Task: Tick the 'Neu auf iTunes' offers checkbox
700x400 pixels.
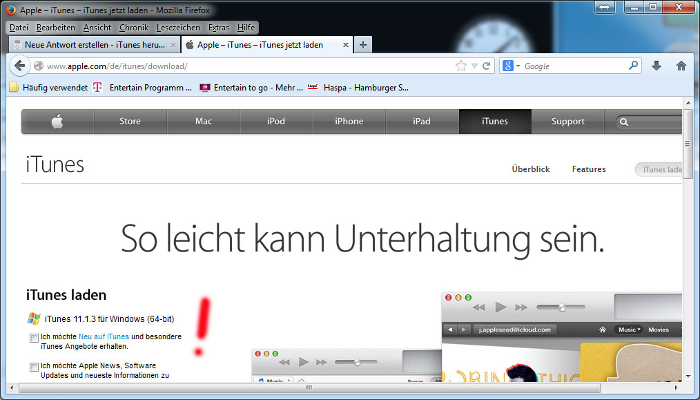Action: coord(34,338)
